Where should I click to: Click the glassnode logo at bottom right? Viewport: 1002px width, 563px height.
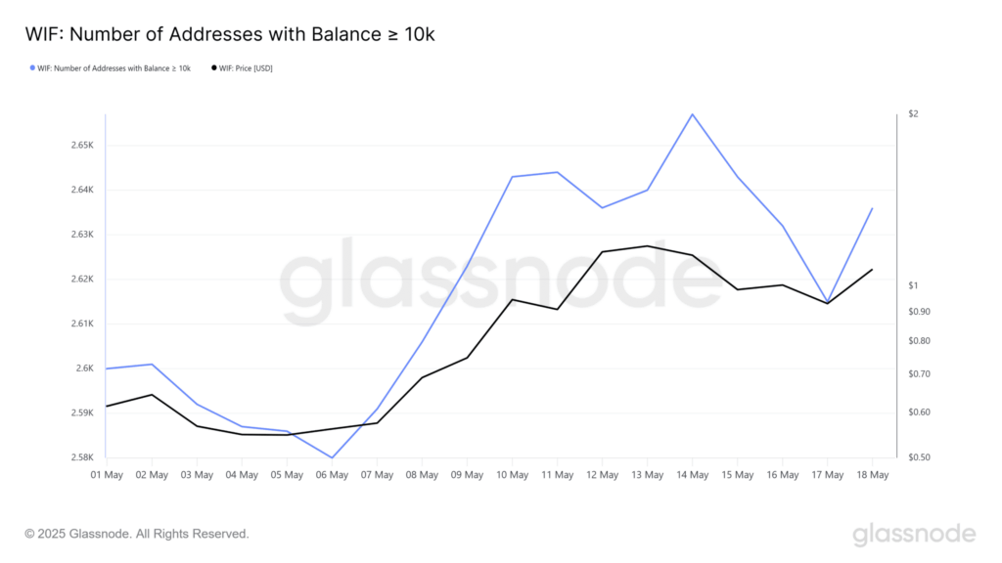914,535
